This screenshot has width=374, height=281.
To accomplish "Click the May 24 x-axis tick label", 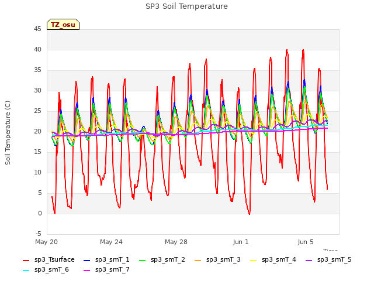I will tap(111, 242).
